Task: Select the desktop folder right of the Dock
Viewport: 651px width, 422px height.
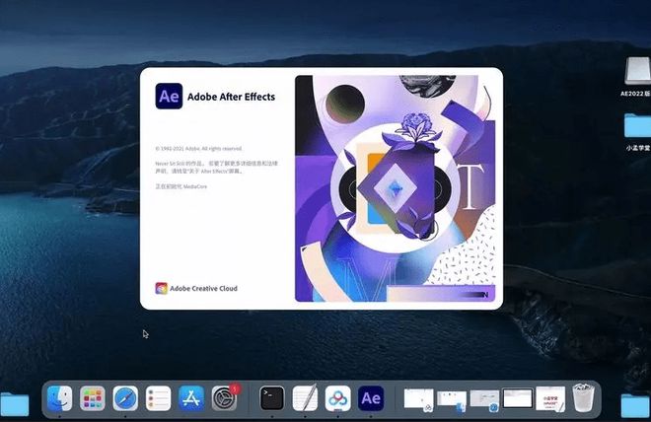Action: point(636,405)
